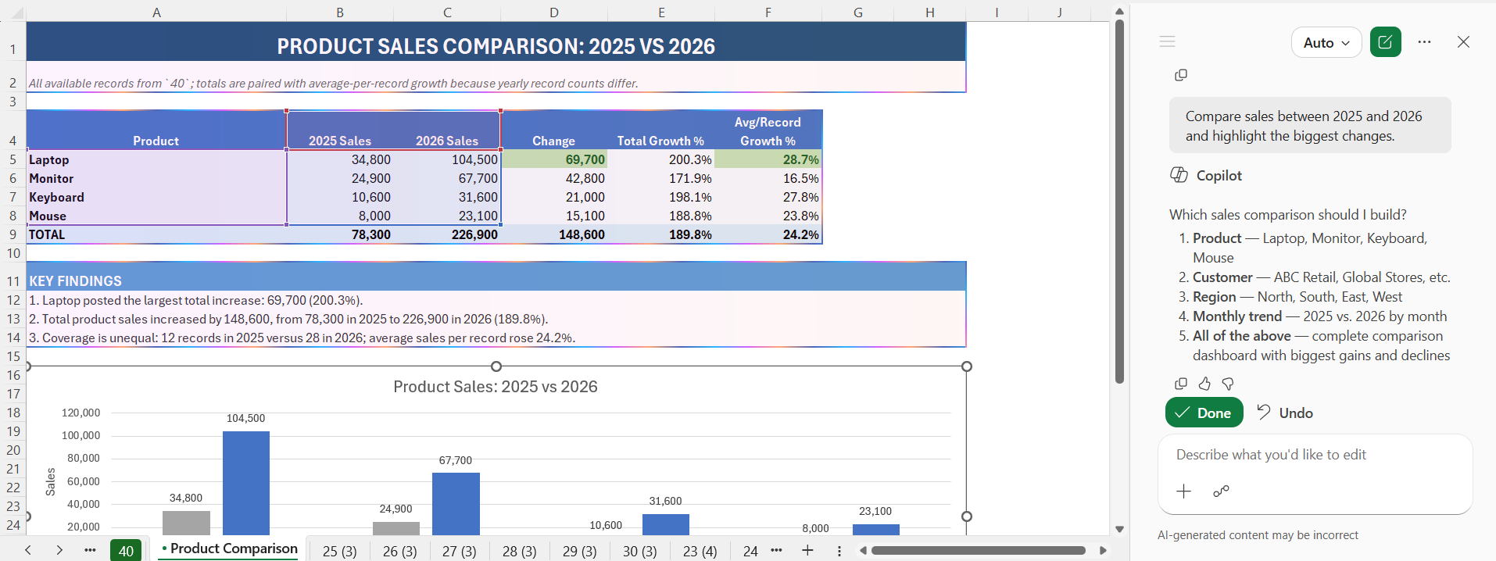Image resolution: width=1496 pixels, height=561 pixels.
Task: Confirm changes with the Done button
Action: 1204,413
